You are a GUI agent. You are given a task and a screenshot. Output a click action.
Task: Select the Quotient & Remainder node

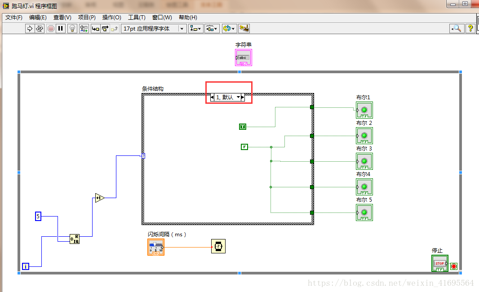75,239
